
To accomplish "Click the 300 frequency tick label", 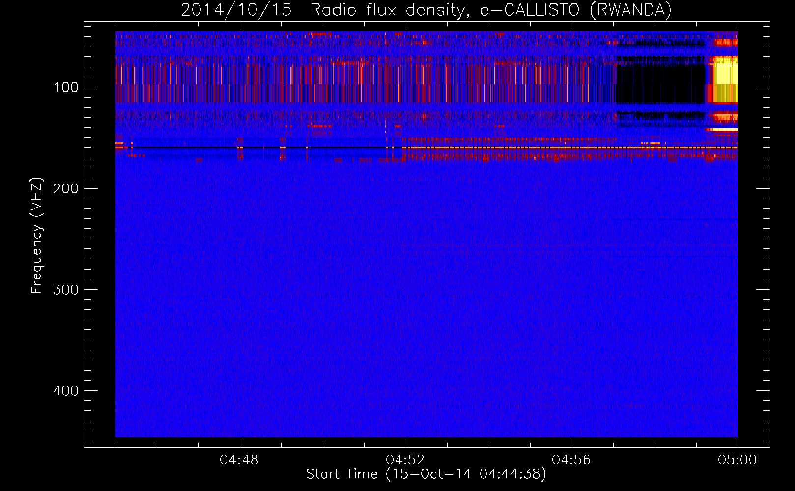I will 66,290.
